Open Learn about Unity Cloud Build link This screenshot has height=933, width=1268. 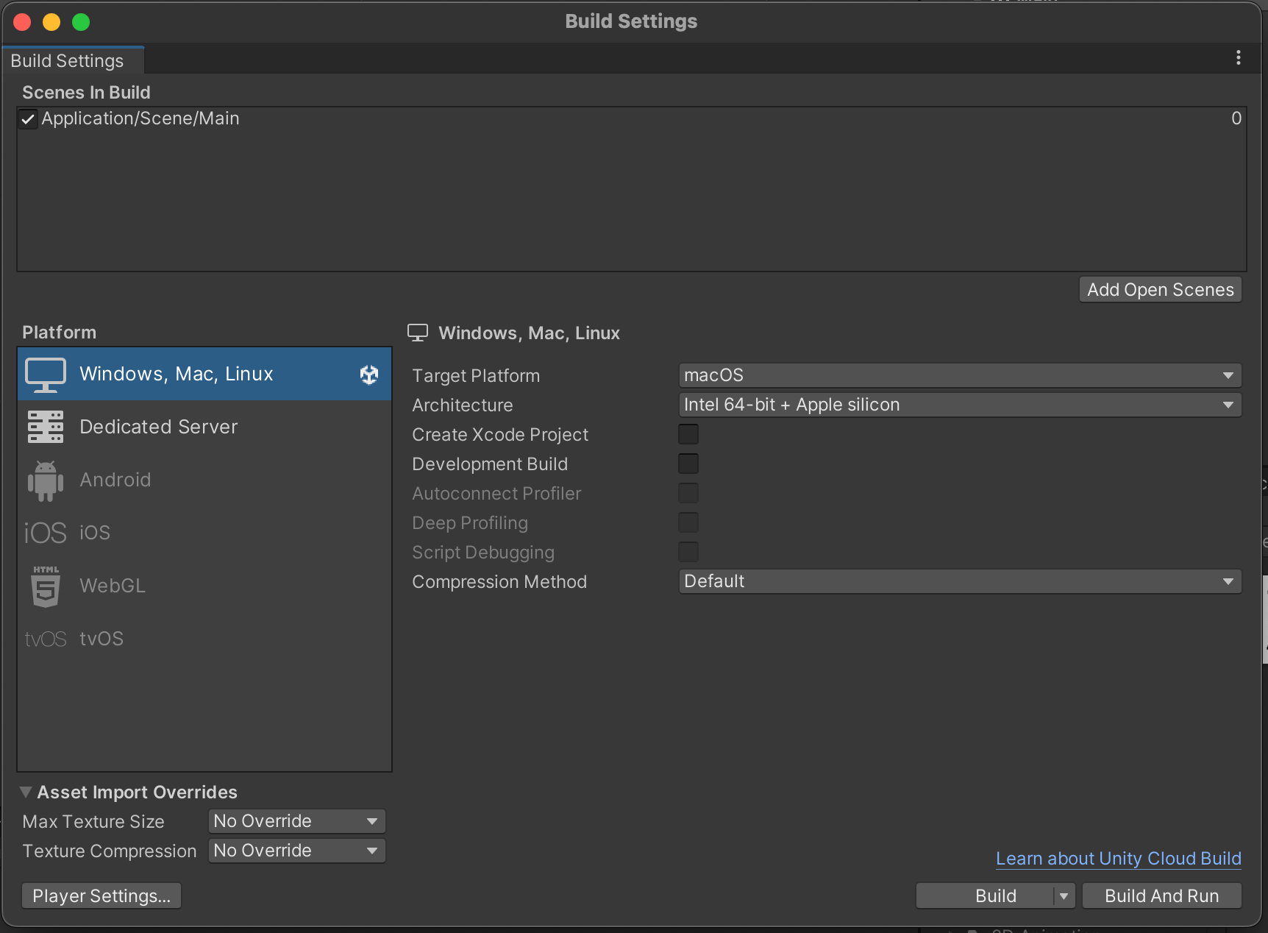point(1119,859)
